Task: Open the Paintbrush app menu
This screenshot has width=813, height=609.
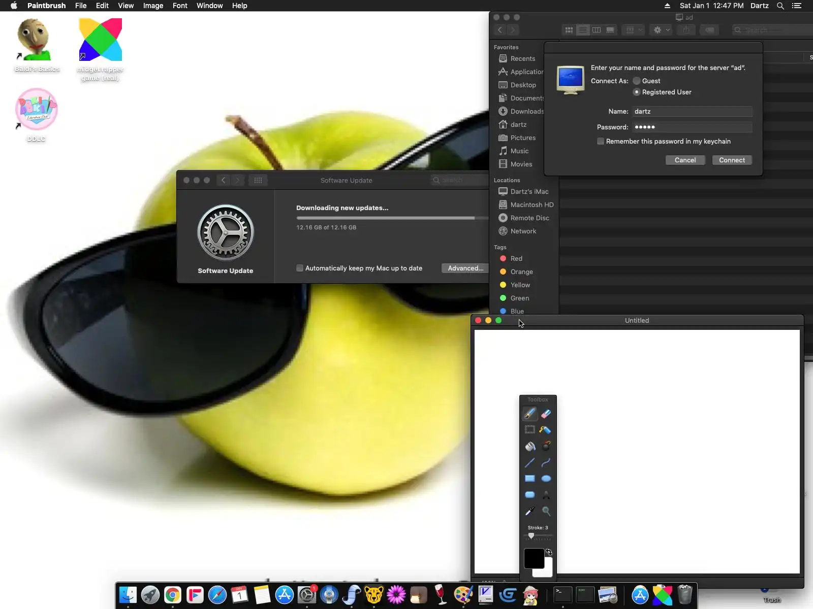Action: (x=46, y=6)
